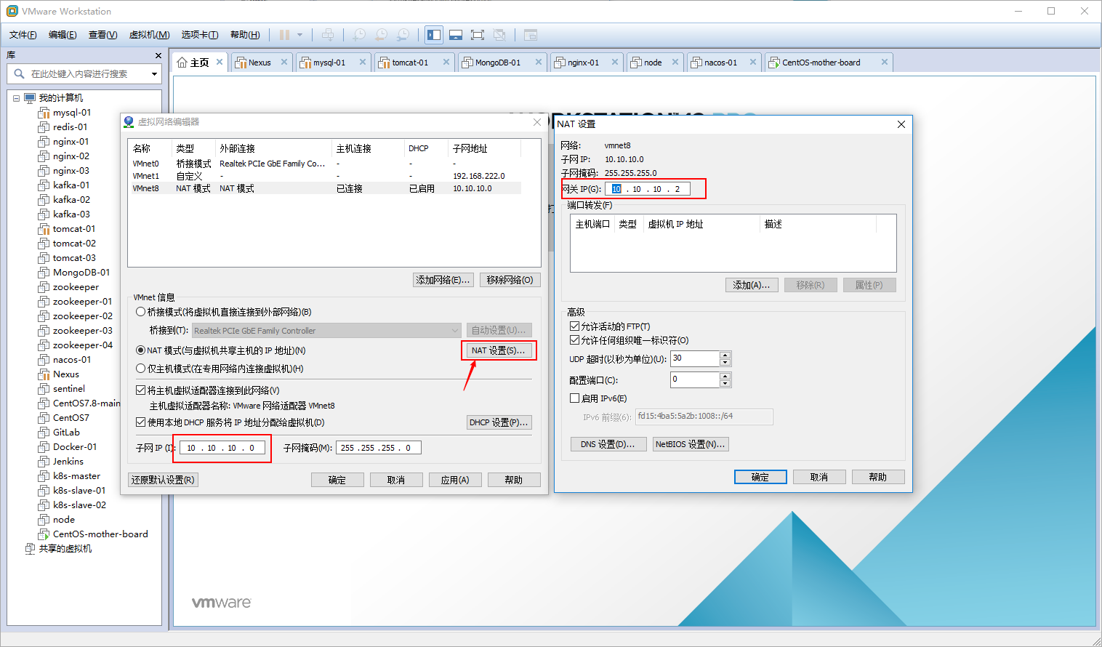This screenshot has width=1102, height=647.
Task: Toggle 允许任何组织唯一标识符 checkbox
Action: click(x=575, y=340)
